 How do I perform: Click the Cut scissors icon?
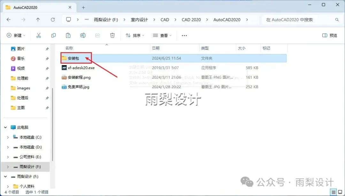39,35
